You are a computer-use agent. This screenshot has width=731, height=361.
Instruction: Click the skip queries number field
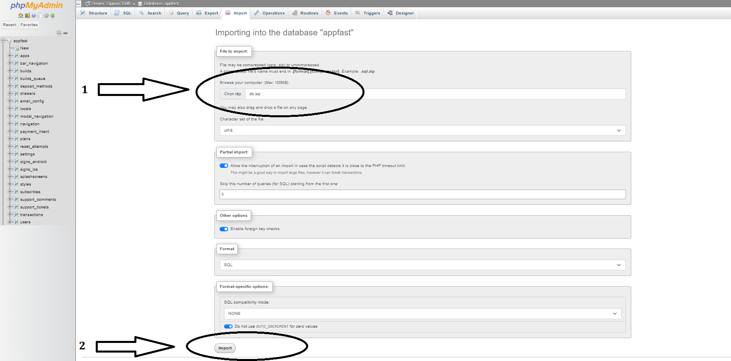tap(422, 194)
